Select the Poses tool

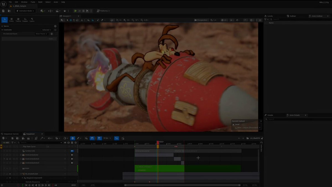[11, 20]
